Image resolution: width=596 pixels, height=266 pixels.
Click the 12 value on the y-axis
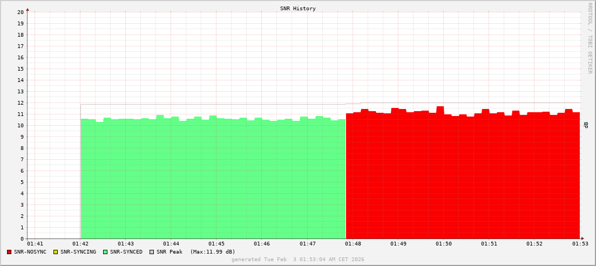21,103
